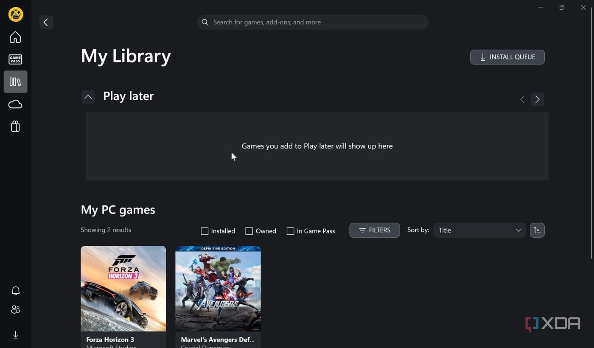Open the Forza Horizon 3 cover
The width and height of the screenshot is (594, 348).
pyautogui.click(x=123, y=289)
